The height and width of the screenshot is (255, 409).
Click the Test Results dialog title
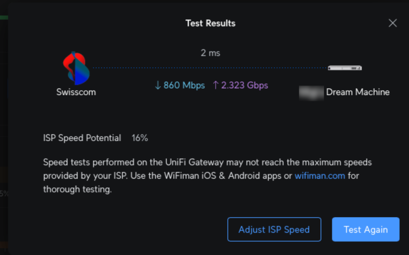coord(210,23)
